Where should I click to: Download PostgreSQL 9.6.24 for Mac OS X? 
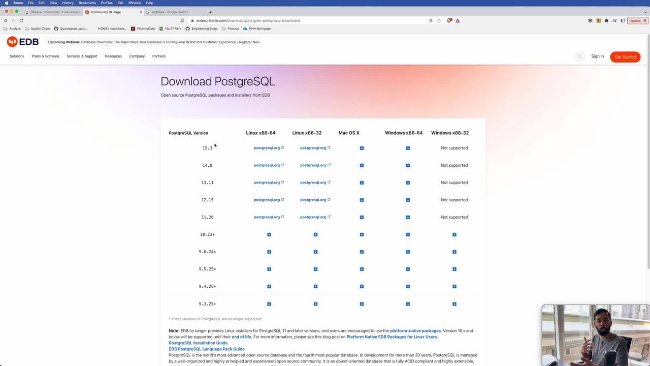362,252
